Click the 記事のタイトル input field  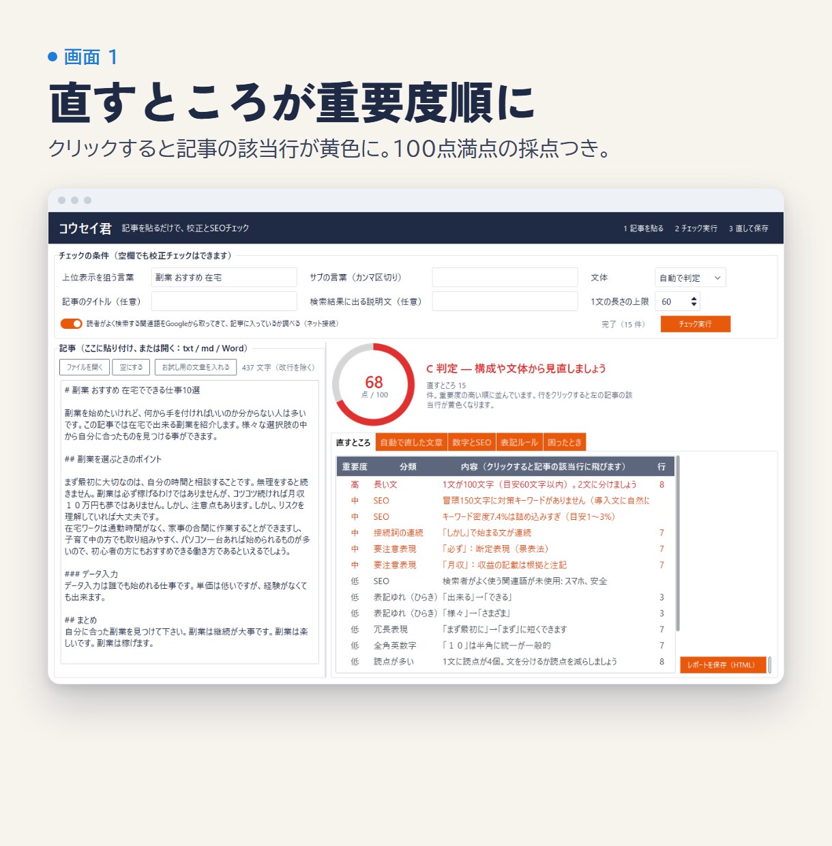[224, 302]
